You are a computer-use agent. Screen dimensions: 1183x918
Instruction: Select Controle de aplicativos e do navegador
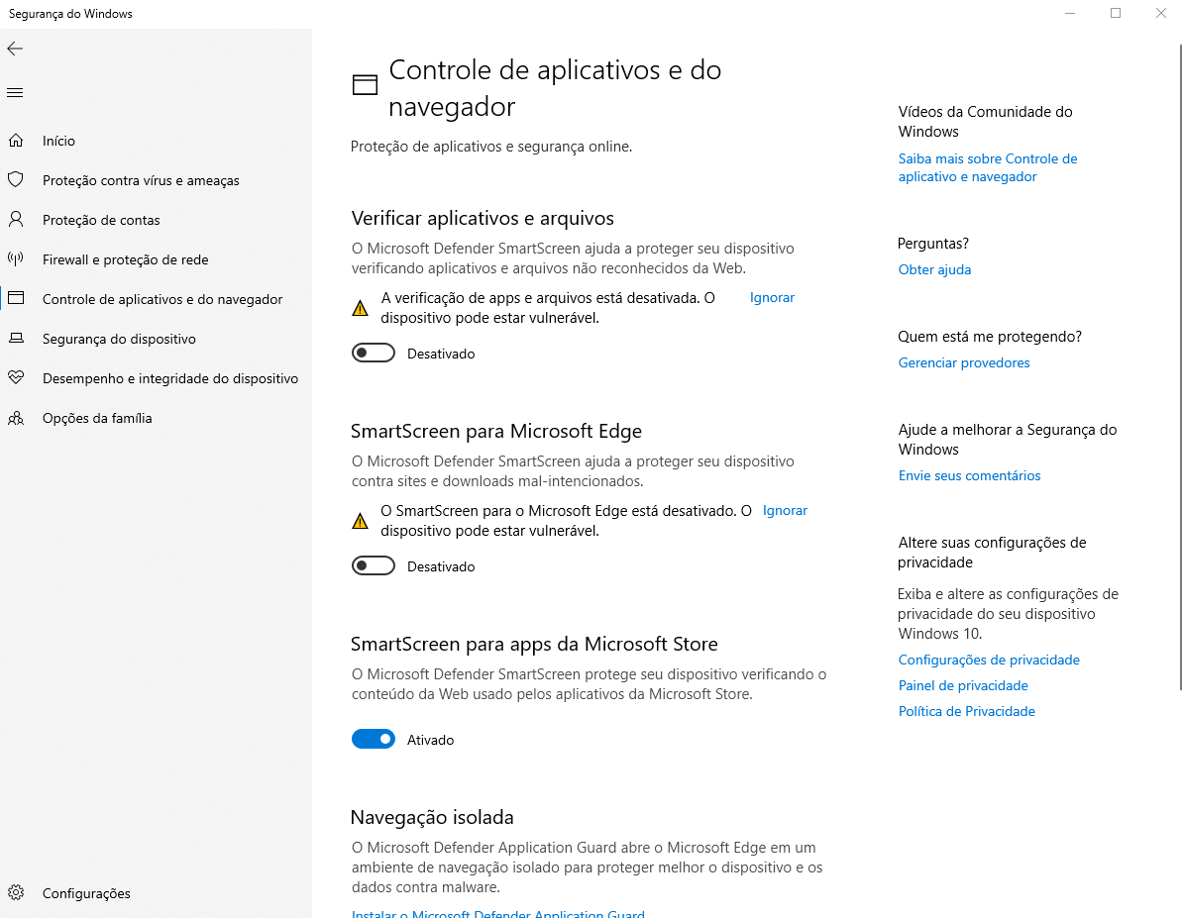(162, 299)
